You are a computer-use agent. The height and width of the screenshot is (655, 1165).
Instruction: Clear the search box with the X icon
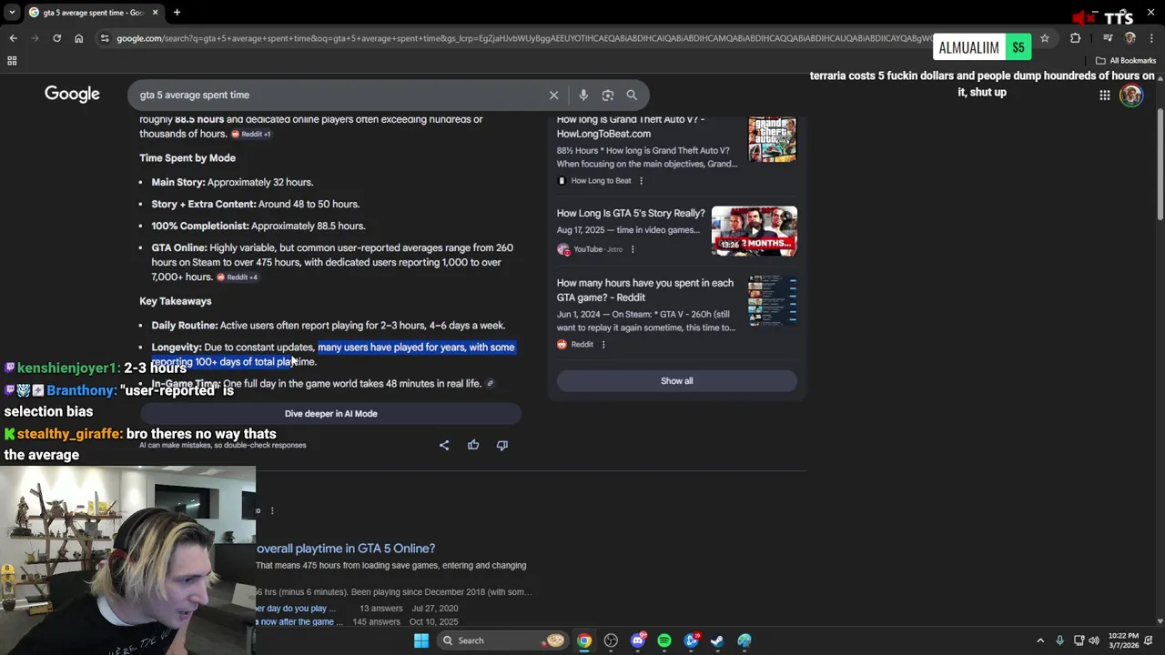pos(553,95)
